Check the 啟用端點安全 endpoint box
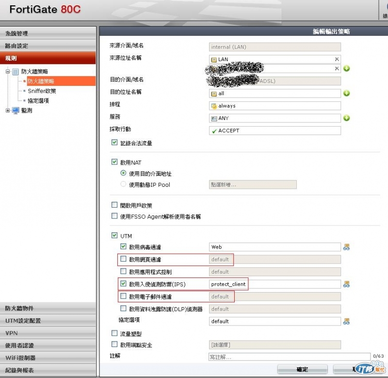The height and width of the screenshot is (378, 388). tap(114, 344)
